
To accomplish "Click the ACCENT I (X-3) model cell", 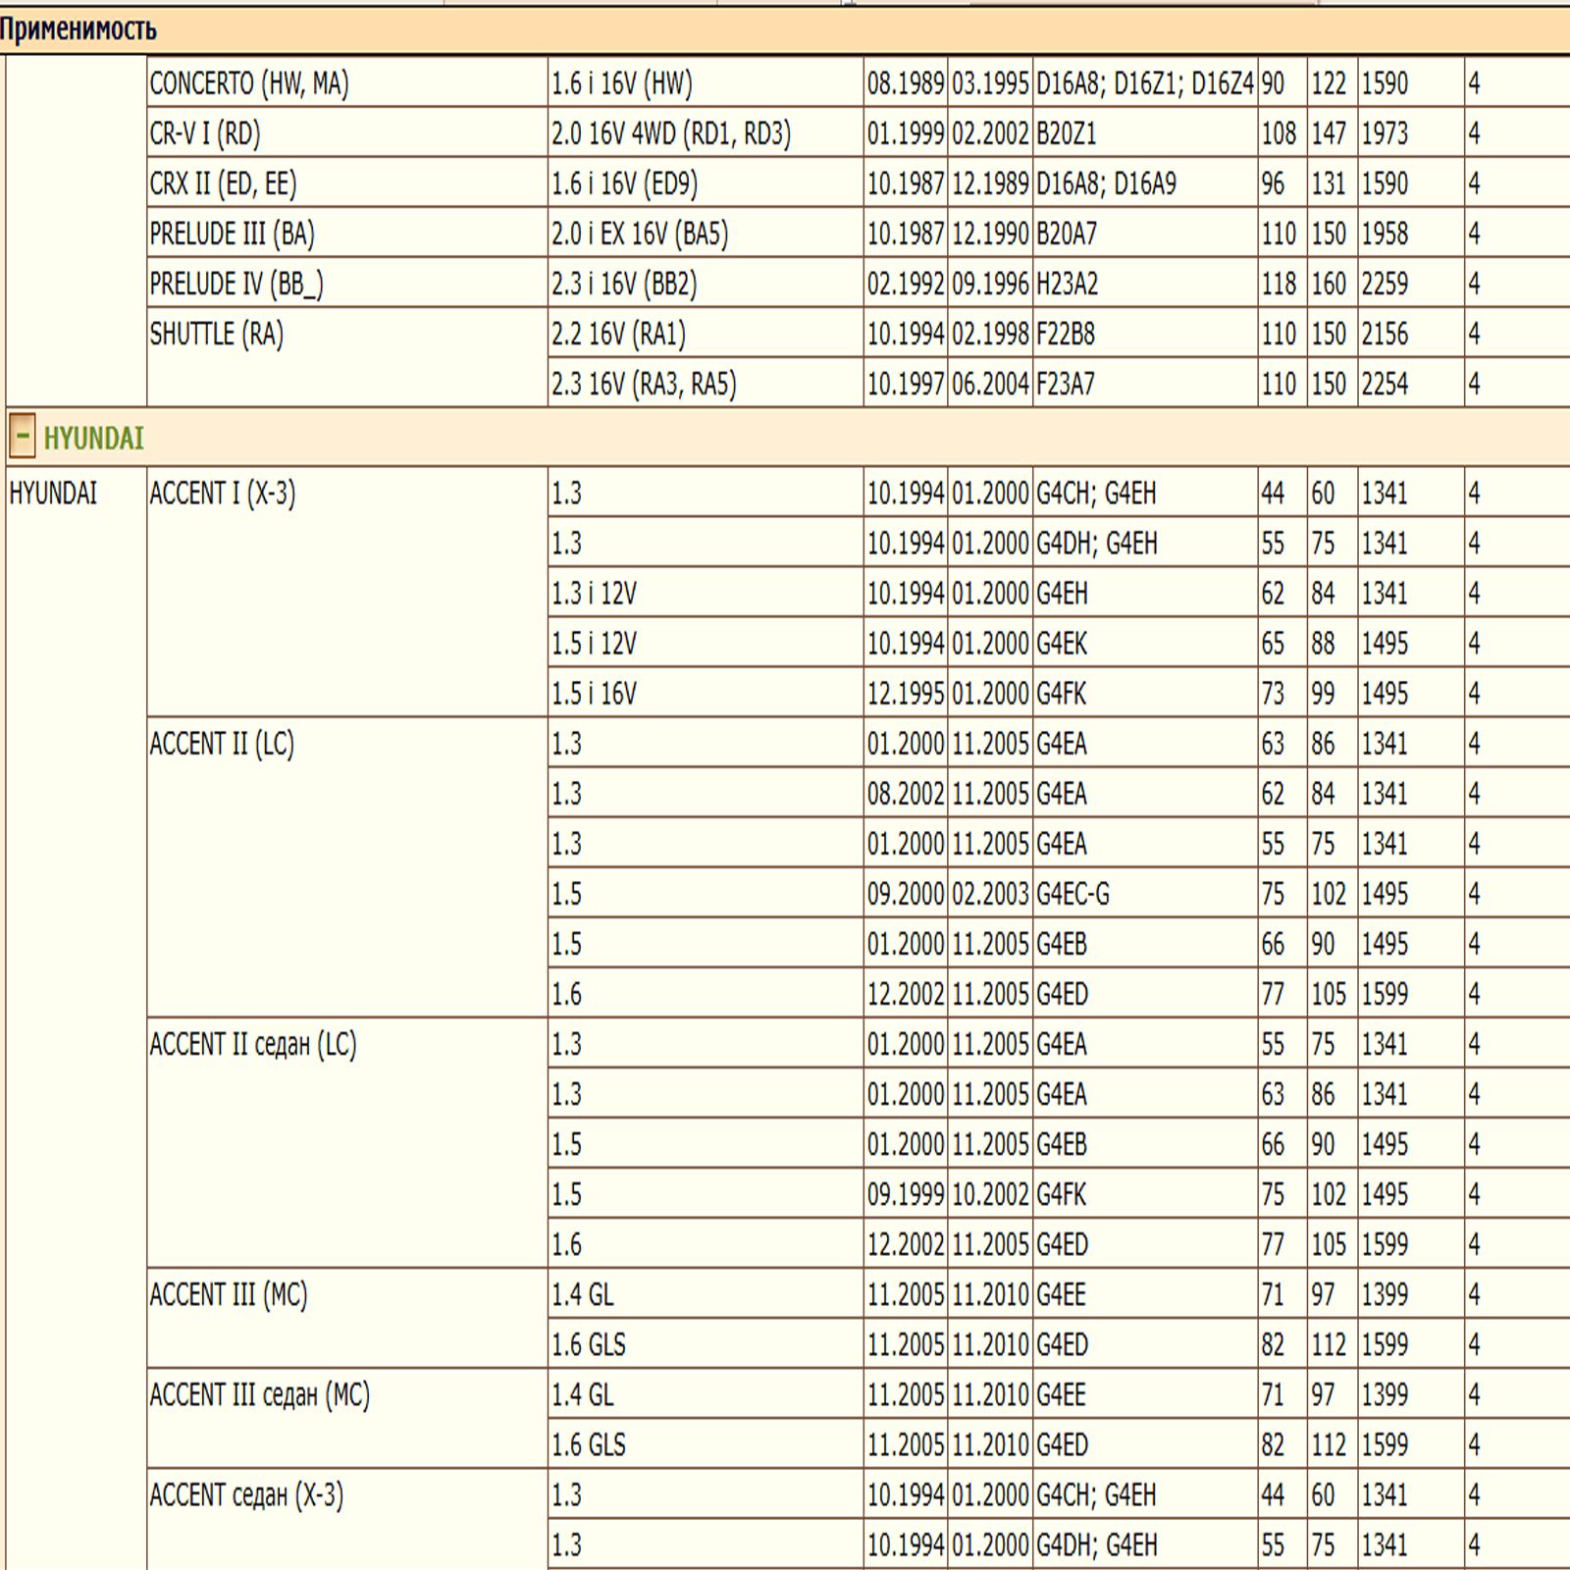I will pyautogui.click(x=223, y=494).
